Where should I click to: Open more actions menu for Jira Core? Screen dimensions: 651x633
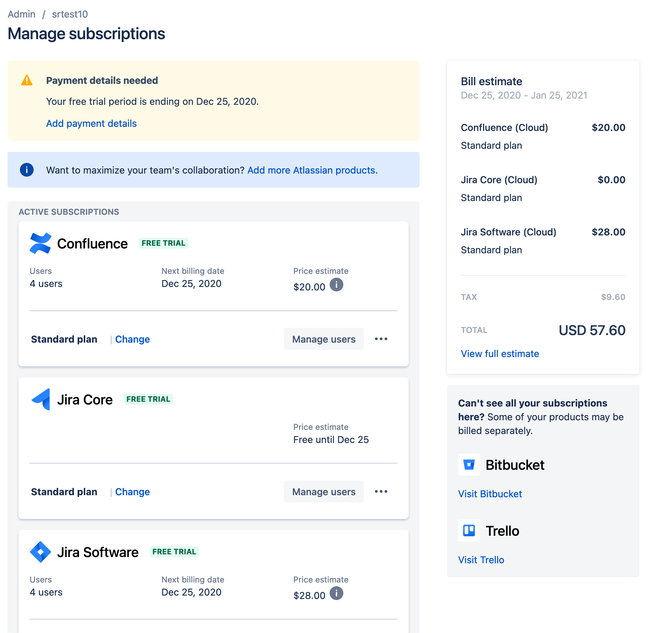tap(381, 491)
